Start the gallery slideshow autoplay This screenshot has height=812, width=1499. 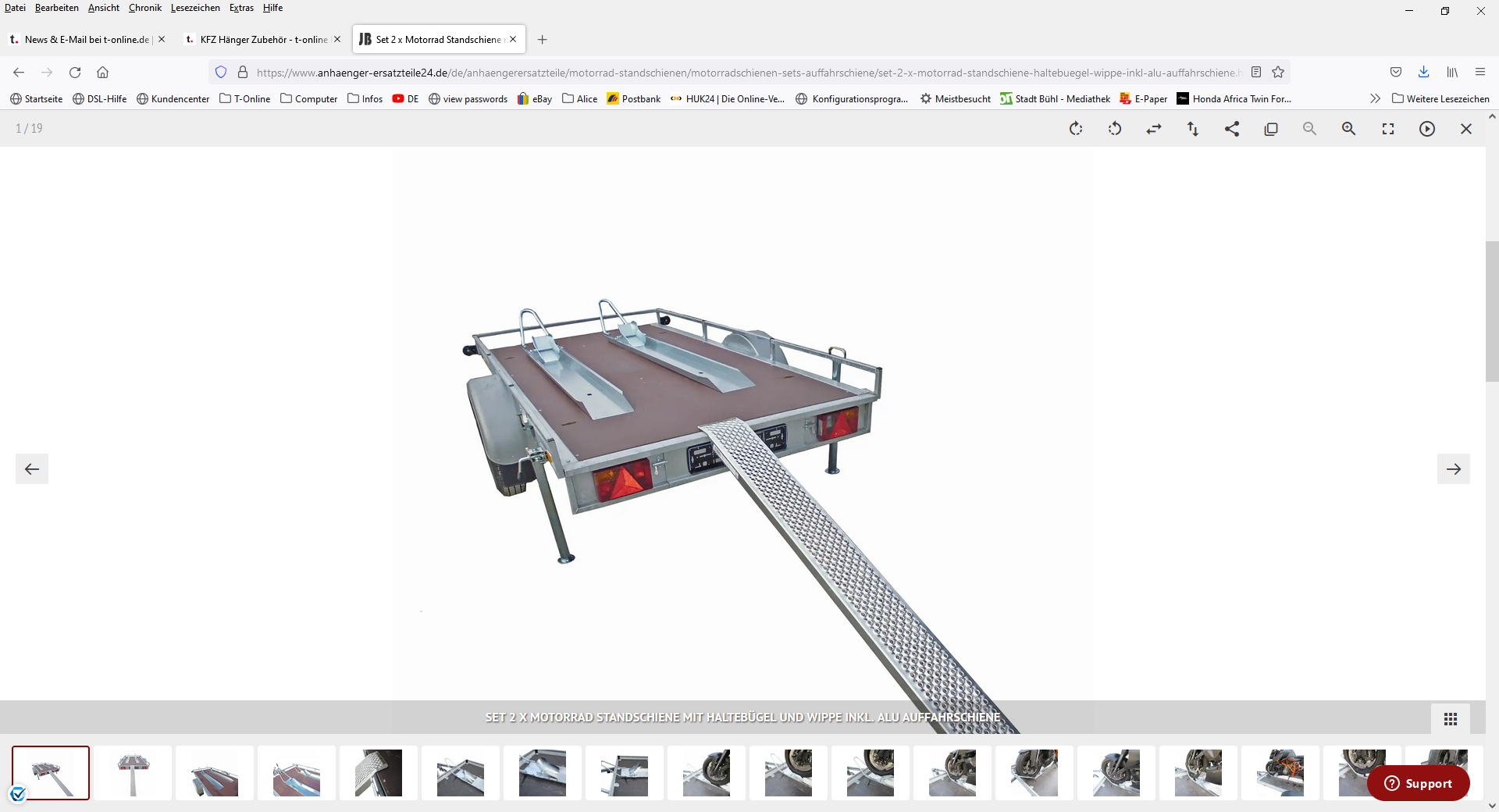tap(1427, 129)
